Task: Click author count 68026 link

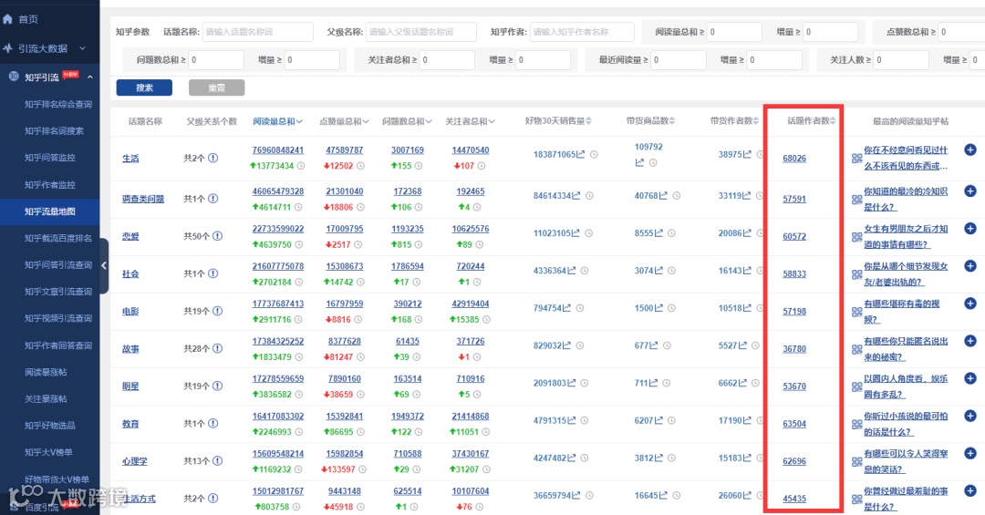Action: click(x=794, y=159)
